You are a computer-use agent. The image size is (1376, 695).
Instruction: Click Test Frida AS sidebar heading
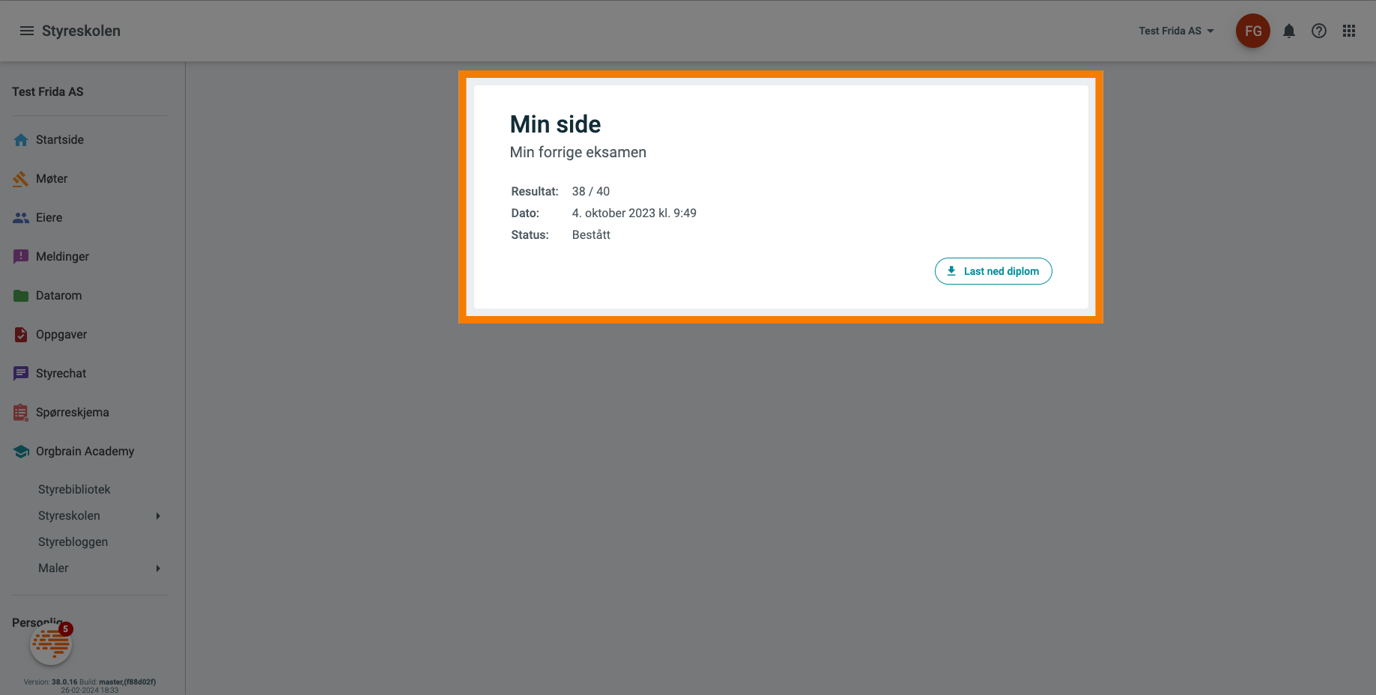(48, 91)
